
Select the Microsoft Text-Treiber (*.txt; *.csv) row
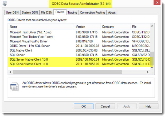79,37
